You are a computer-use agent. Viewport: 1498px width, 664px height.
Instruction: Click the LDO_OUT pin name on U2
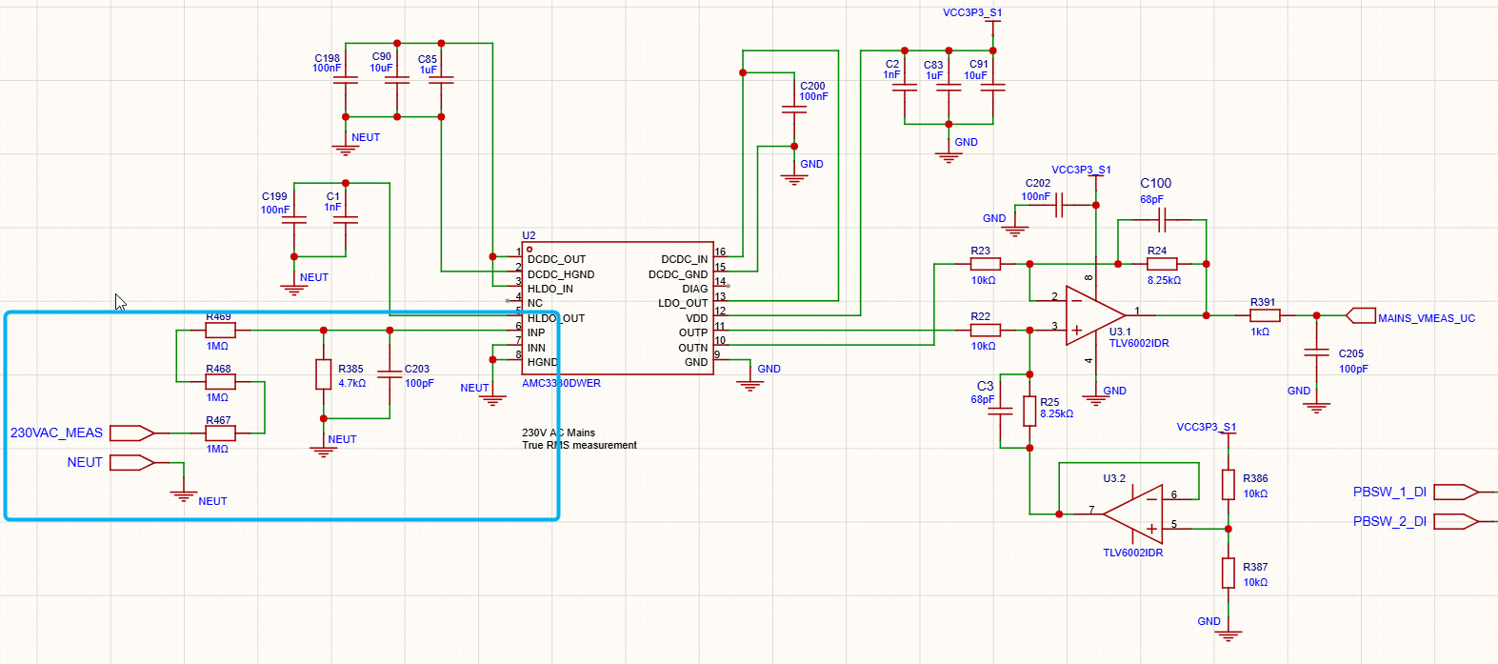pyautogui.click(x=683, y=304)
